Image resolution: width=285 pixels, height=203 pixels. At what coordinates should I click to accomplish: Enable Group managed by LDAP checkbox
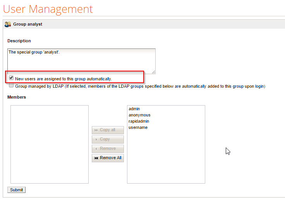pyautogui.click(x=11, y=85)
